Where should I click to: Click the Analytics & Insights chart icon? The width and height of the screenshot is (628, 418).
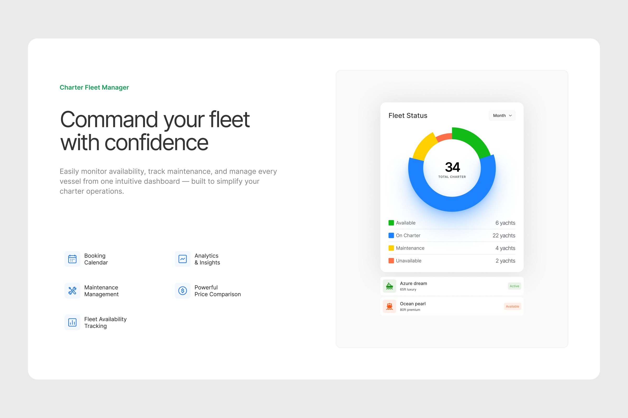[x=182, y=259]
